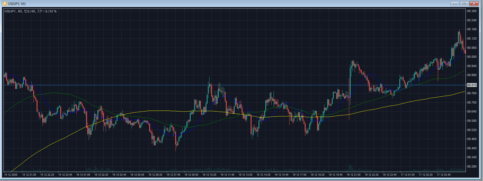Click the '15 12 2009' date label
This screenshot has height=181, width=483.
pyautogui.click(x=11, y=175)
